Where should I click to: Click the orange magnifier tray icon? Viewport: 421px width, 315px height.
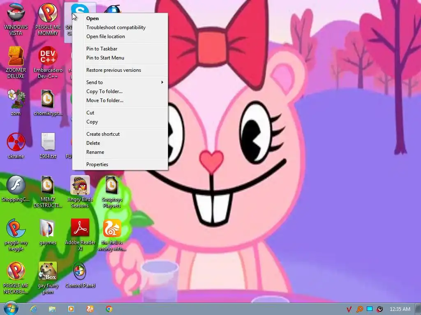[359, 309]
